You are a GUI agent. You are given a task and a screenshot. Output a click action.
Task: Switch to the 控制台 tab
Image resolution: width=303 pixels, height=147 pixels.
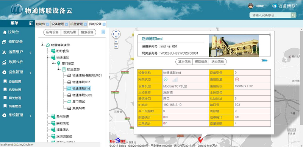(x=41, y=24)
